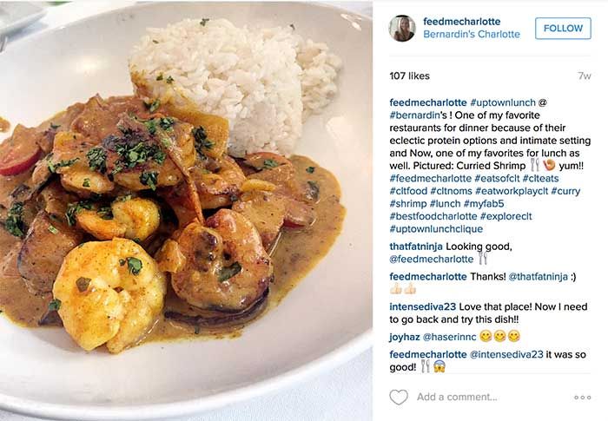The image size is (608, 421).
Task: Open the feedmecharlotte username in header
Action: (461, 22)
